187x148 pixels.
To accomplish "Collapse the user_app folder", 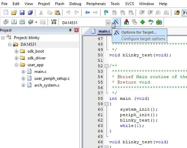I will coord(16,65).
